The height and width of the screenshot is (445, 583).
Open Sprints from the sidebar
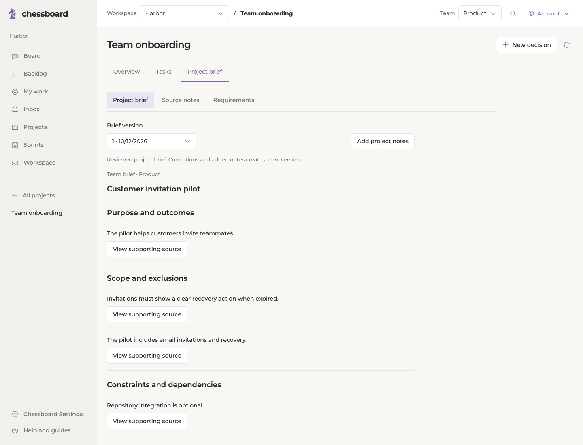(49, 145)
